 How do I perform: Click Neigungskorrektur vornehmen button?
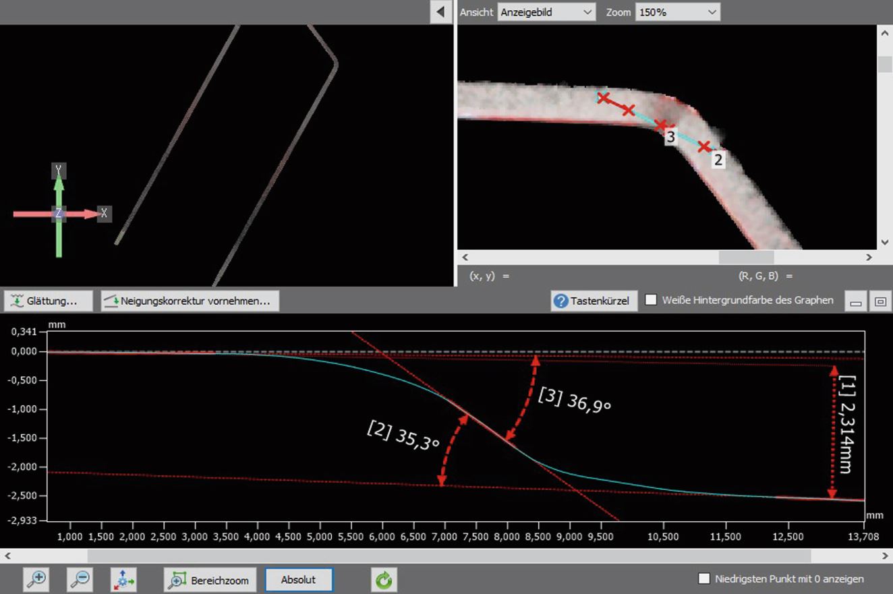point(190,301)
